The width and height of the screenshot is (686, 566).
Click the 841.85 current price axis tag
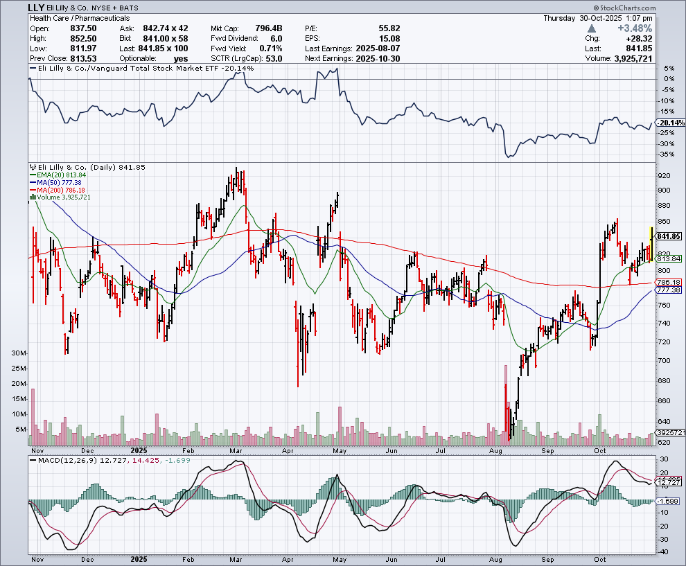point(670,236)
